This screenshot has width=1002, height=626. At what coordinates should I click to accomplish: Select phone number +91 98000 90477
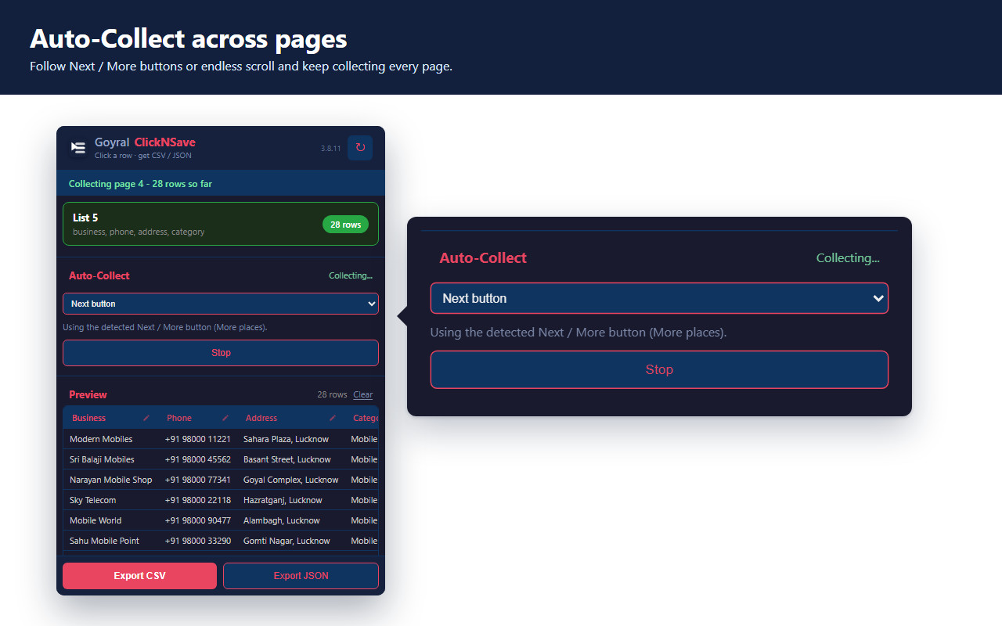tap(197, 520)
